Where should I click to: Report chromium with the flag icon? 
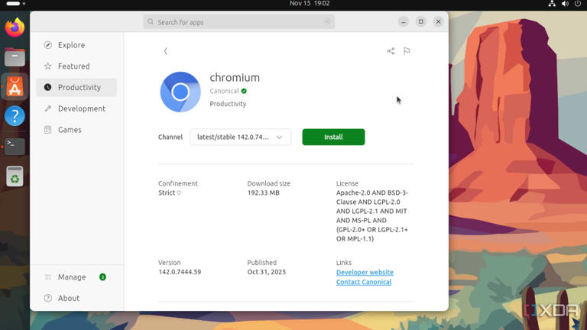[407, 51]
